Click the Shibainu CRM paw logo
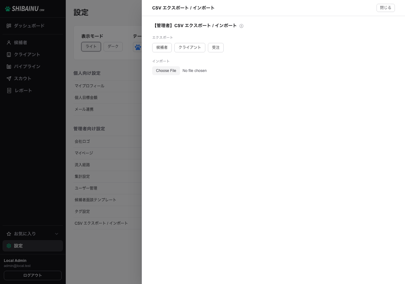Image resolution: width=405 pixels, height=284 pixels. pyautogui.click(x=8, y=9)
